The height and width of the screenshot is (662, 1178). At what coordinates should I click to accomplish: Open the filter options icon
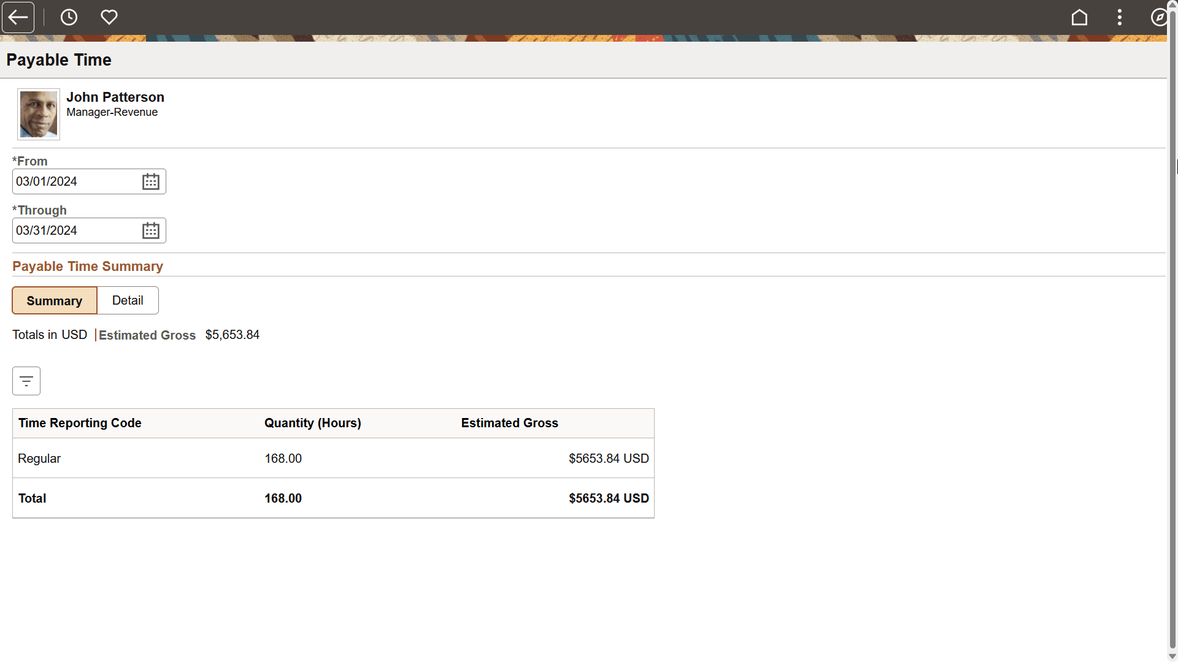tap(26, 381)
